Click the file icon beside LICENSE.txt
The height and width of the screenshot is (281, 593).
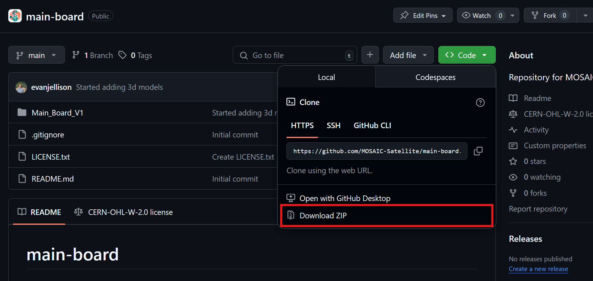[22, 157]
